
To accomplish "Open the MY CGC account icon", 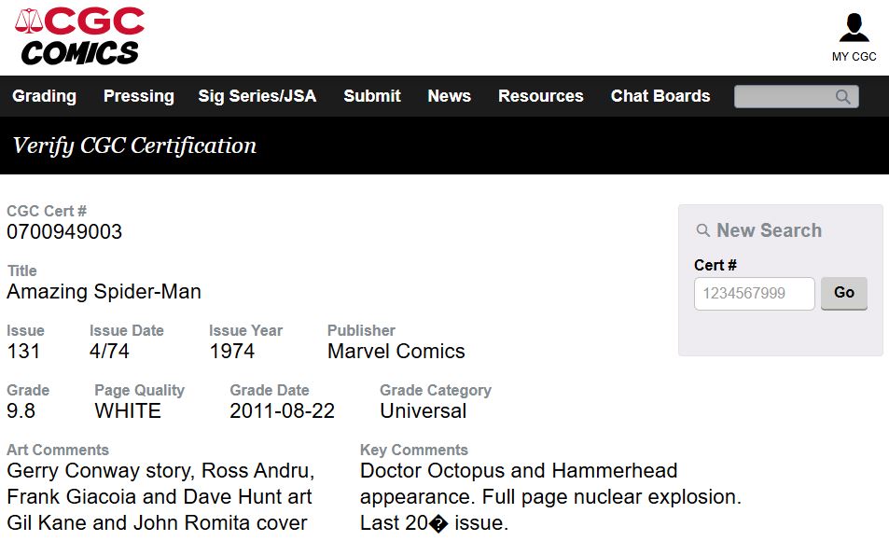I will click(x=854, y=27).
